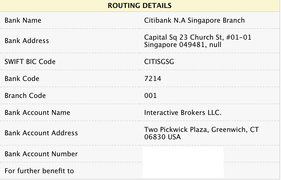The image size is (281, 180).
Task: Select the Bank Account Number label
Action: tap(41, 154)
